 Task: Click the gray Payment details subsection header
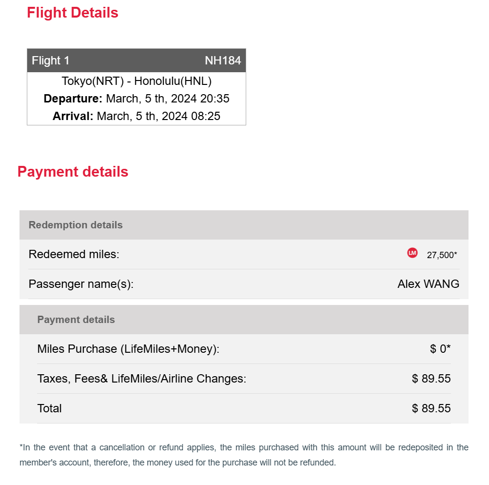(x=244, y=320)
